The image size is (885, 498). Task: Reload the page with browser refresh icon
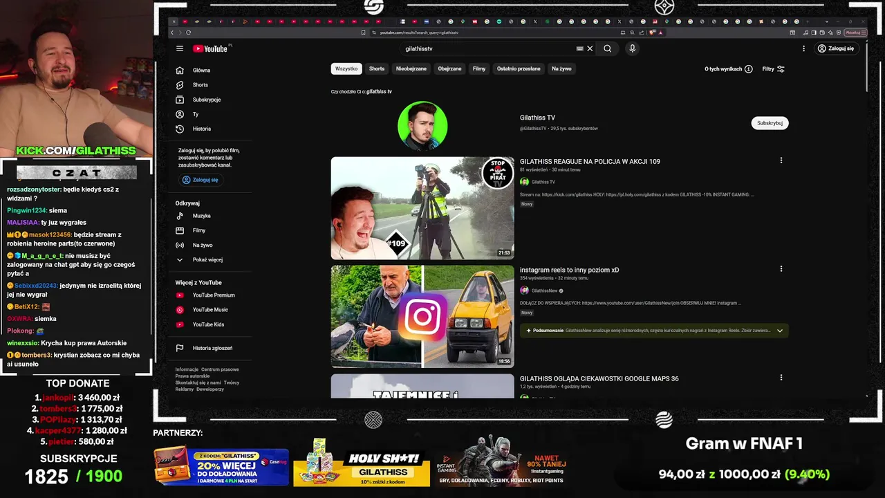click(189, 33)
